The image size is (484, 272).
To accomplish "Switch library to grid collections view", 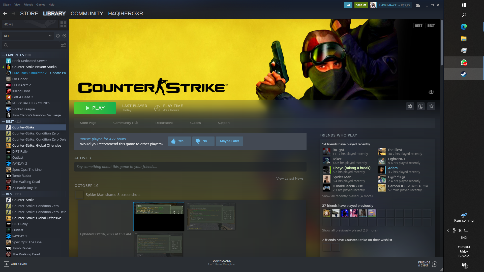I will point(63,24).
